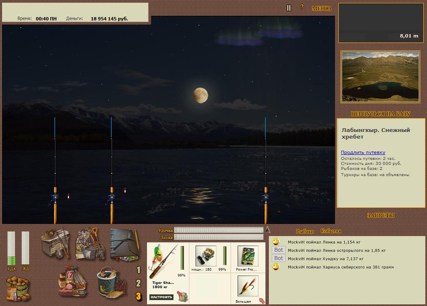427x306 pixels.
Task: Pause the game with the pause icon
Action: pos(289,8)
